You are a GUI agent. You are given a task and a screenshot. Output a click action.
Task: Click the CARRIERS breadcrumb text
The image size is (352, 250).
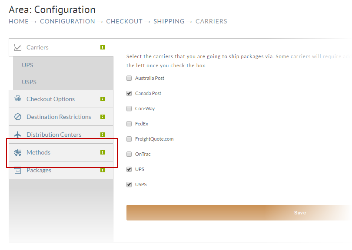[211, 21]
